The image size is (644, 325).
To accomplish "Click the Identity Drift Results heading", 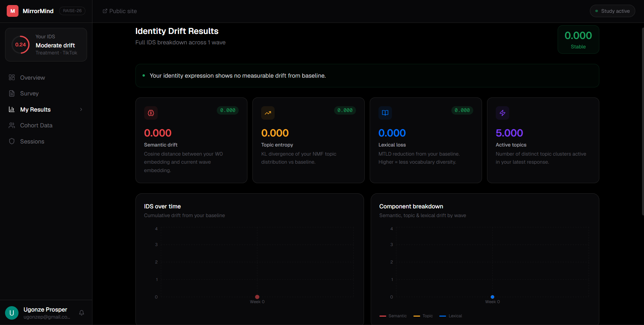I will tap(177, 31).
